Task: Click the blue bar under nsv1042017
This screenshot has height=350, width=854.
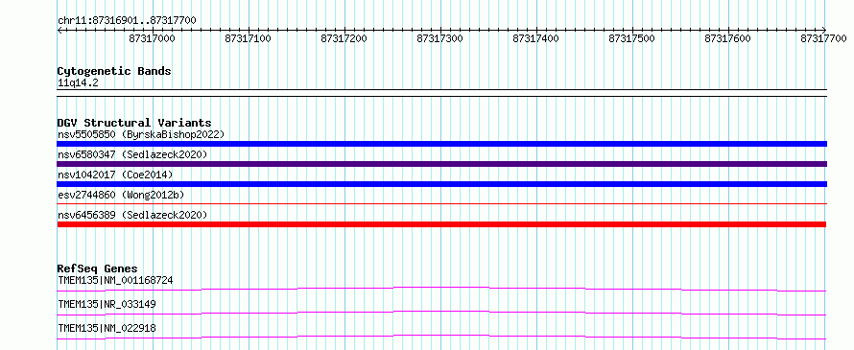Action: click(441, 184)
